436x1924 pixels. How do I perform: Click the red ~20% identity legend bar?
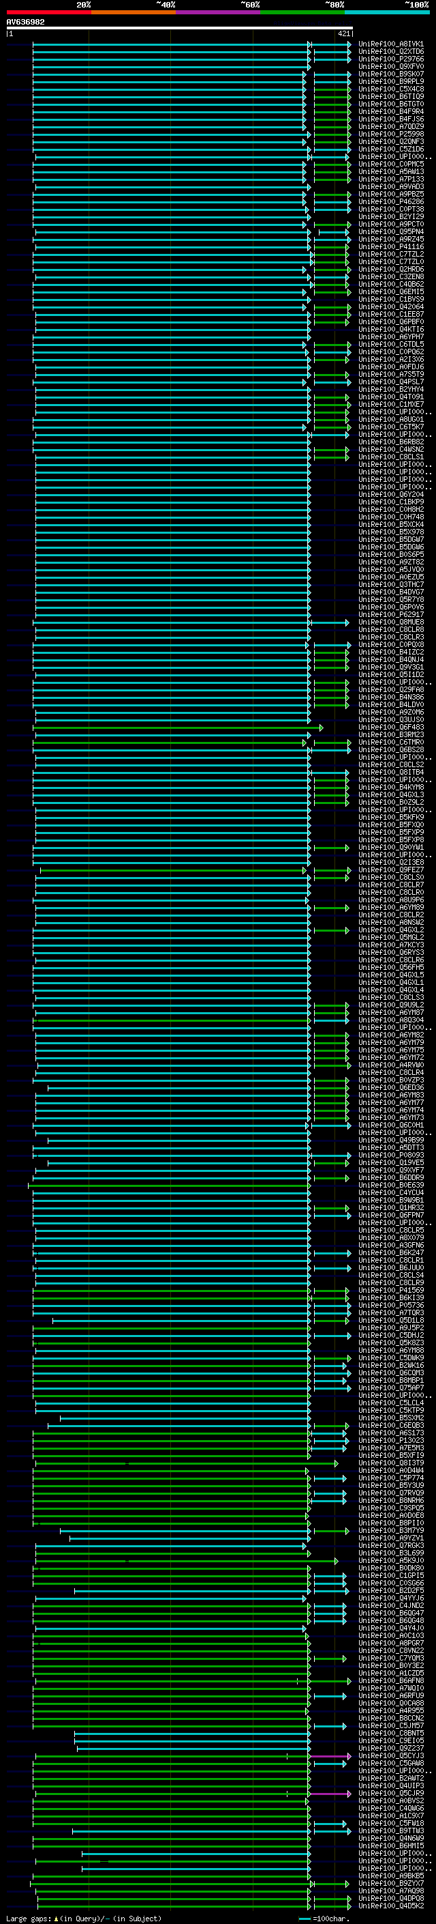[48, 12]
